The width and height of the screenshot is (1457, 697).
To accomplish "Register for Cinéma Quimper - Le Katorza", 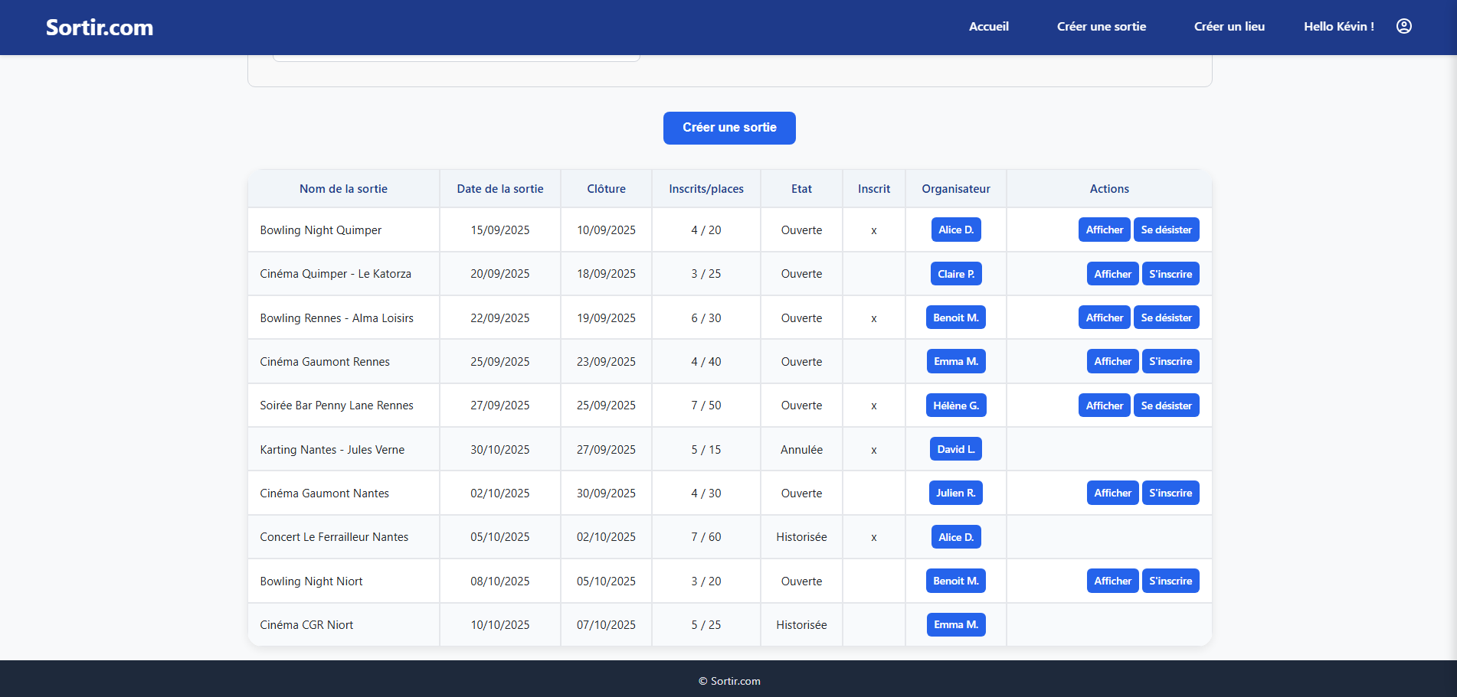I will coord(1170,274).
